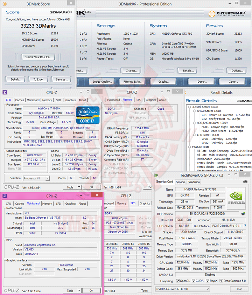252x295 pixels.
Task: Open Memory tab in the CPU-Z SPD window
Action: [121, 203]
